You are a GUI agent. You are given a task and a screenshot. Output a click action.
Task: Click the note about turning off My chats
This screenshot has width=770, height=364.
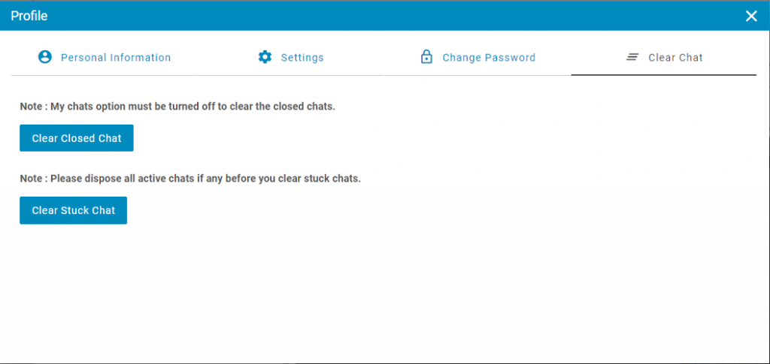(x=192, y=107)
